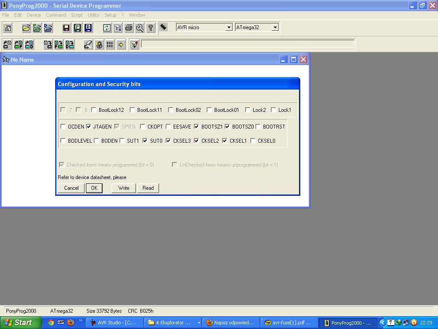Confirm the dialog with OK
This screenshot has height=329, width=438.
coord(95,188)
